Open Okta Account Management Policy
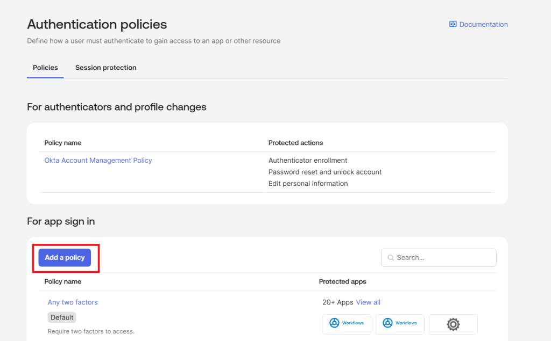 pyautogui.click(x=98, y=160)
